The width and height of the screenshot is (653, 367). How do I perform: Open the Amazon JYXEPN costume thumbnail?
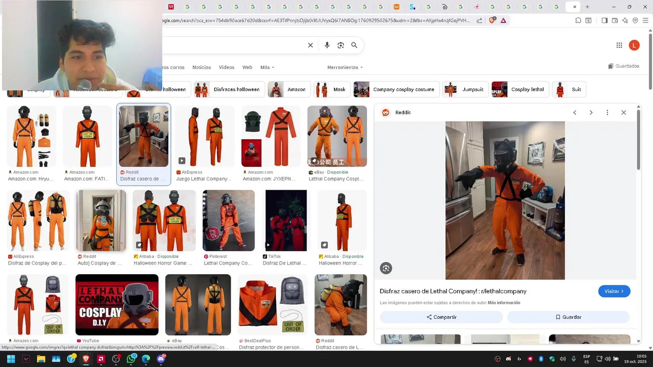[x=271, y=136]
